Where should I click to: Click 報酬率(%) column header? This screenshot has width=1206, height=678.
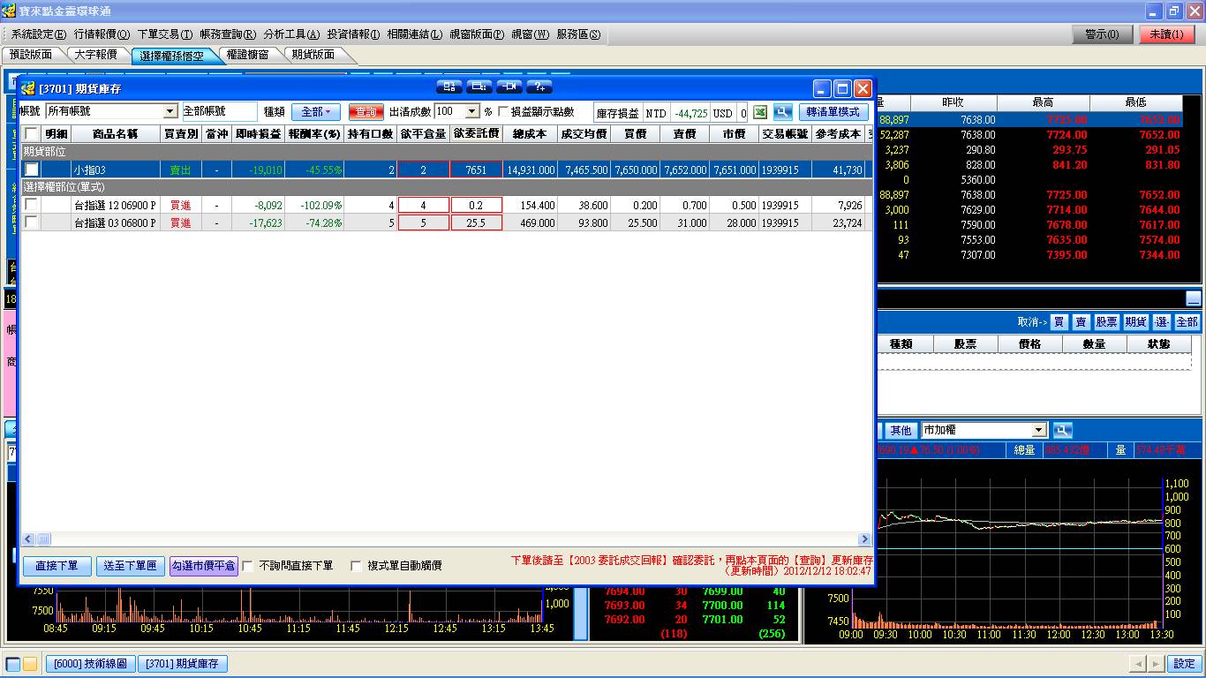[x=314, y=134]
